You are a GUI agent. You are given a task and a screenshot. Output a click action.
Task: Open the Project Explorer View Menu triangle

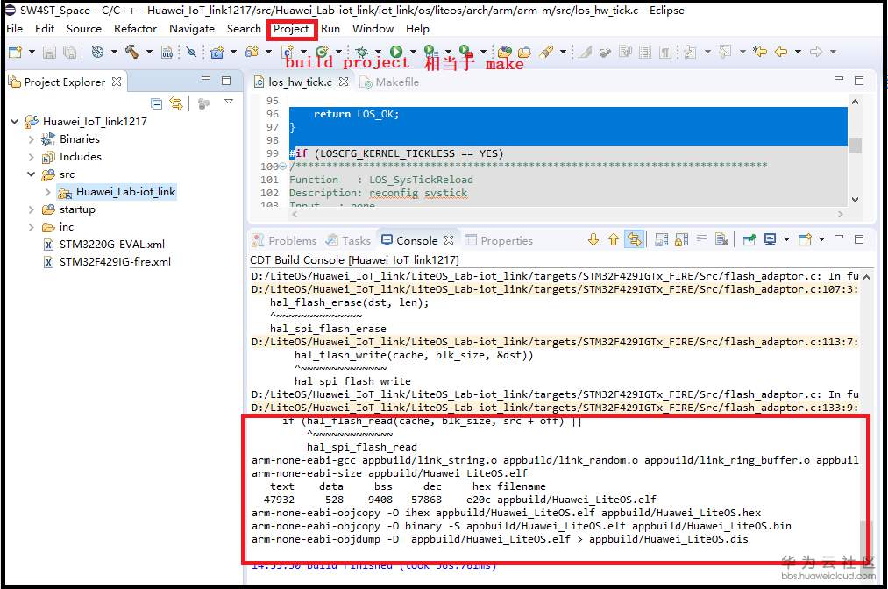pos(229,102)
